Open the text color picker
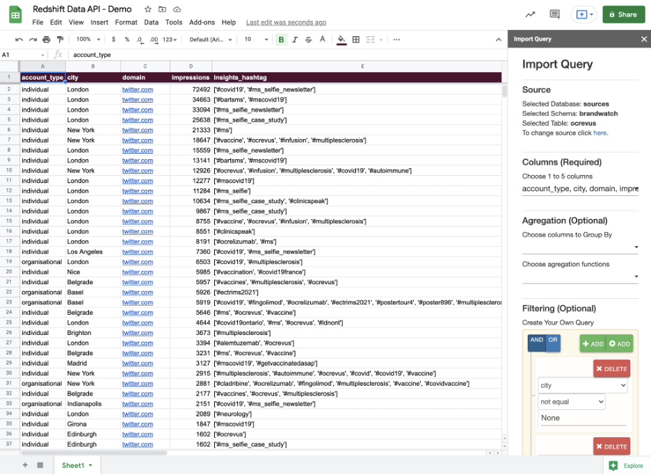 pos(322,40)
